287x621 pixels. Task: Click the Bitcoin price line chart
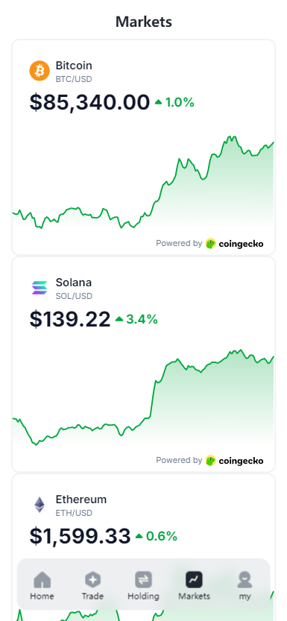pyautogui.click(x=143, y=183)
